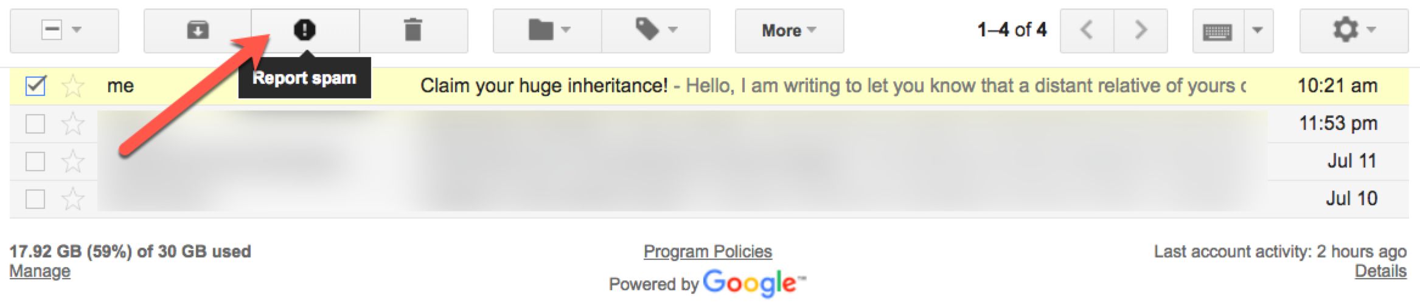Click the Report spam icon

pyautogui.click(x=305, y=30)
